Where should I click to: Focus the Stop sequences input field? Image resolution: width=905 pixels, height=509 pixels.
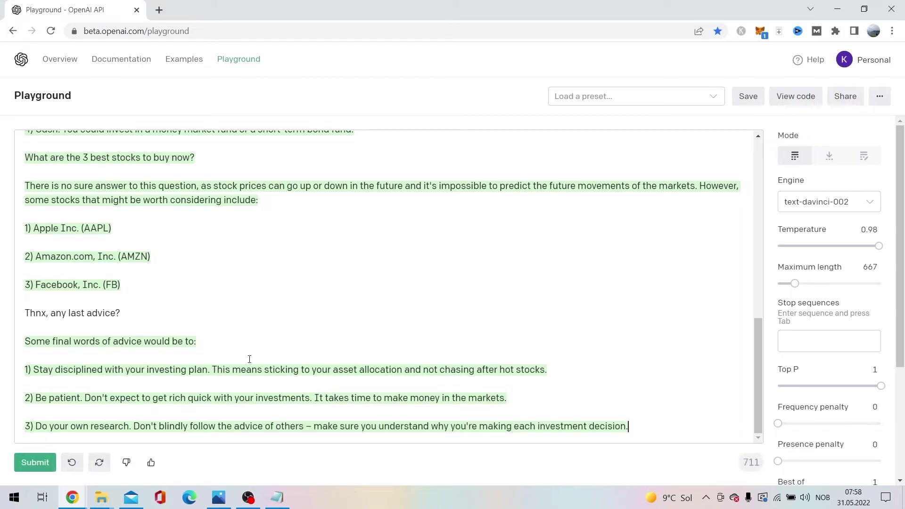(829, 341)
